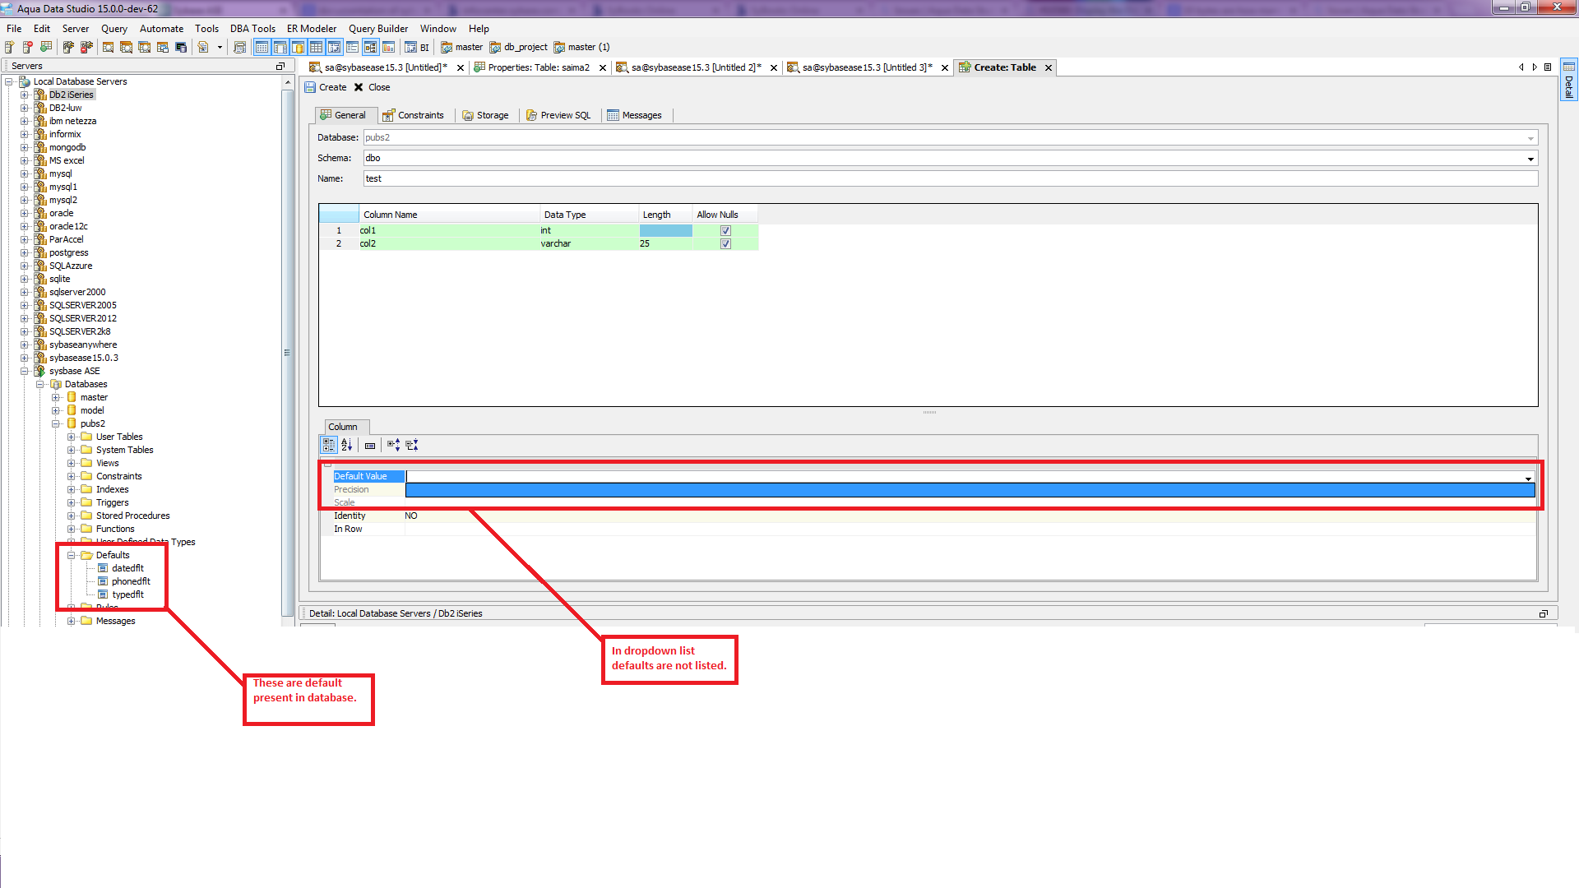This screenshot has height=888, width=1579.
Task: Click the save icon next to Create
Action: click(310, 87)
